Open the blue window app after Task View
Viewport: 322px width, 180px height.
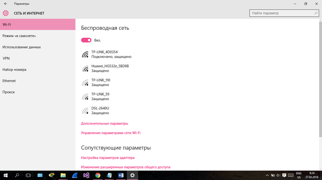[40, 175]
